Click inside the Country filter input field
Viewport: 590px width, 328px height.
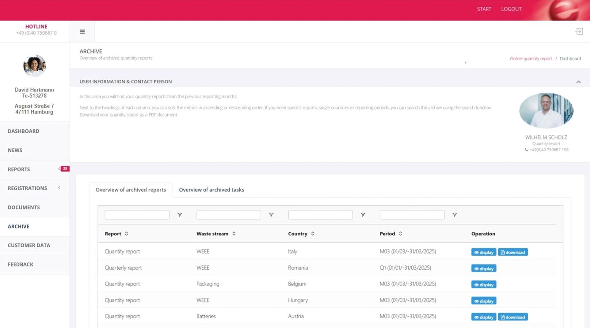coord(320,214)
